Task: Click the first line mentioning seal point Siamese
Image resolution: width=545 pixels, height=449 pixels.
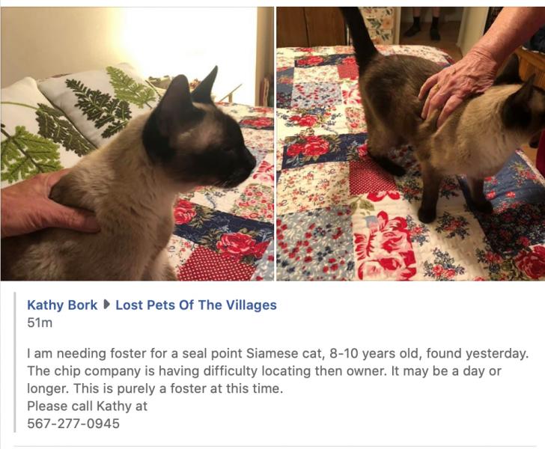Action: 278,353
